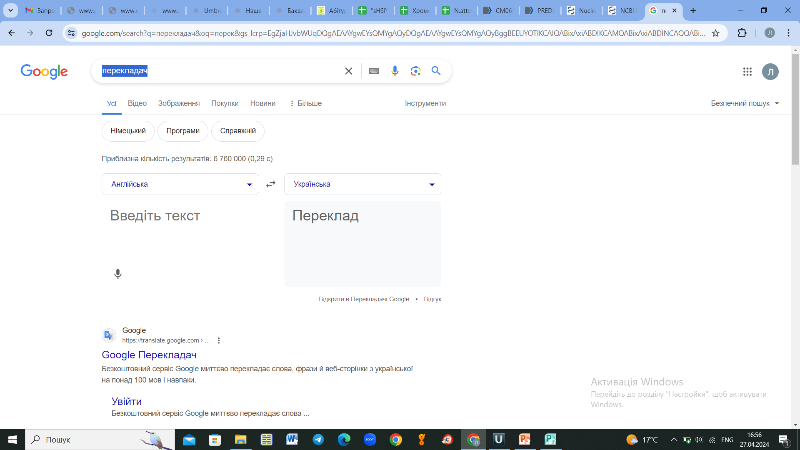Expand the source language dropdown Англійська

pos(180,184)
